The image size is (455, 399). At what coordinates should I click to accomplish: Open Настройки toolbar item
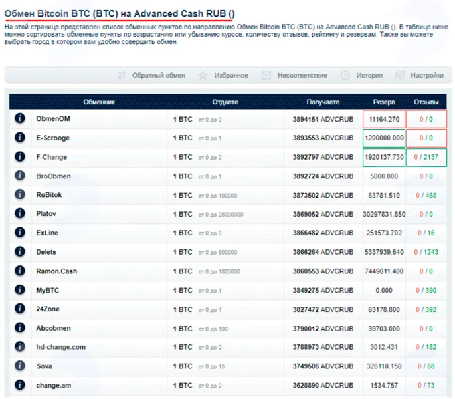pyautogui.click(x=427, y=76)
